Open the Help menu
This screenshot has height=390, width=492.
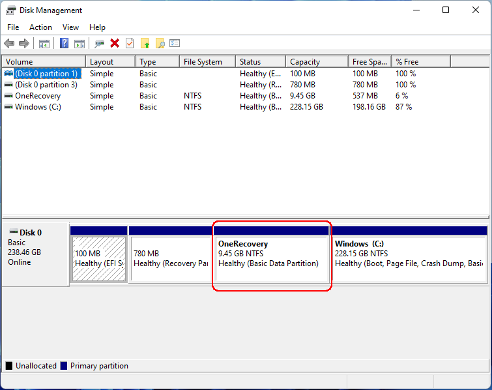[x=97, y=27]
